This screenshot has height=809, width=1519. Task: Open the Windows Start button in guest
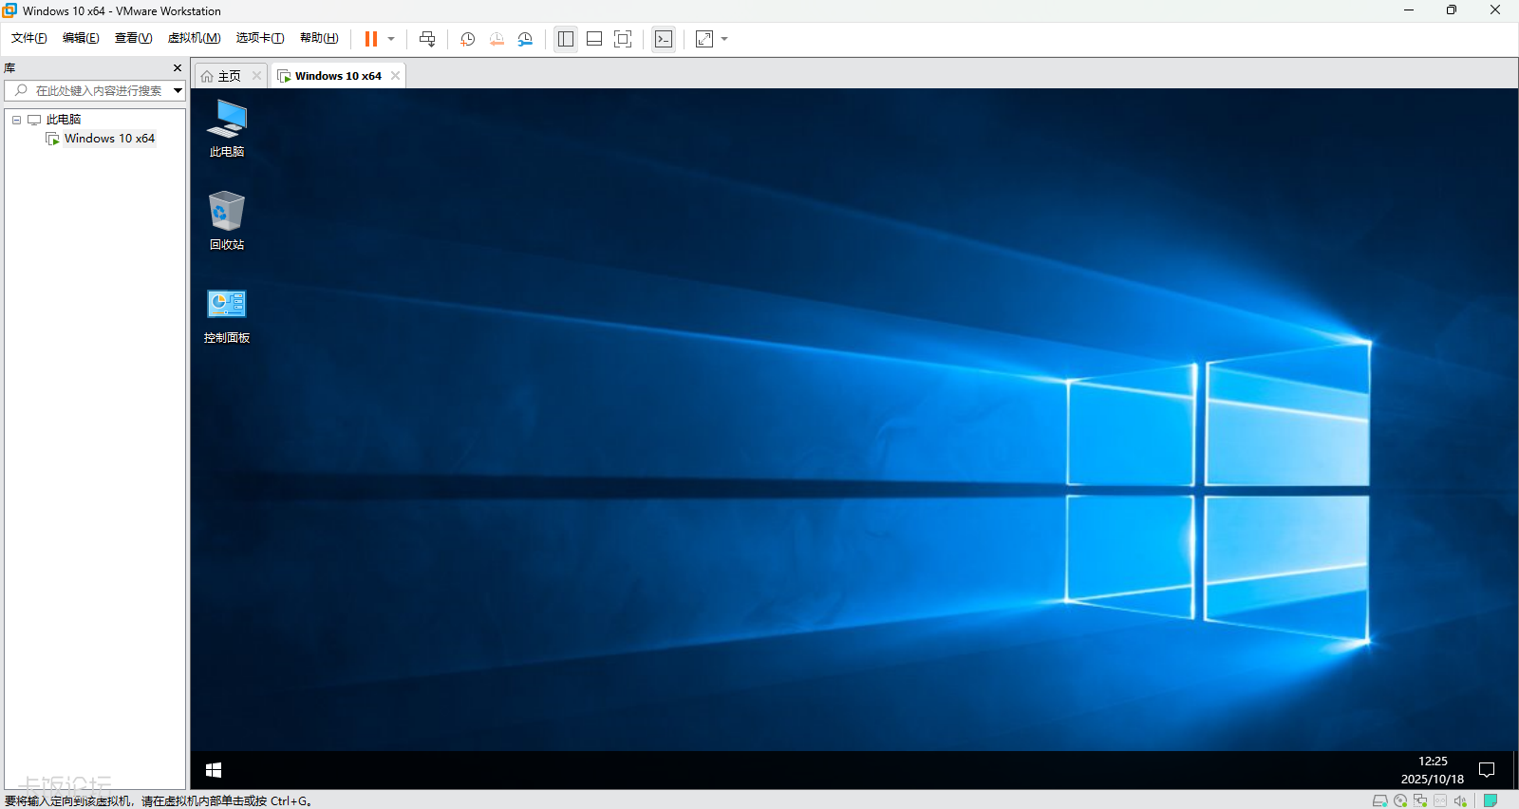(214, 770)
